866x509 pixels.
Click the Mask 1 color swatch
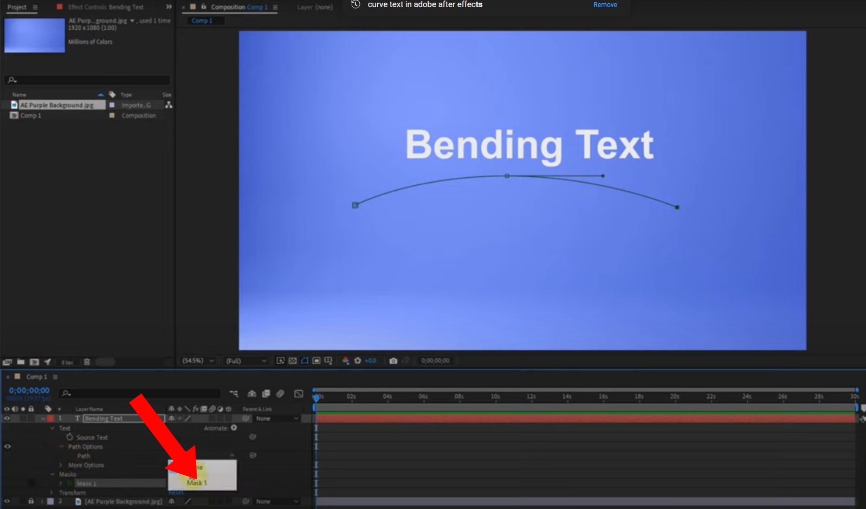pos(70,484)
